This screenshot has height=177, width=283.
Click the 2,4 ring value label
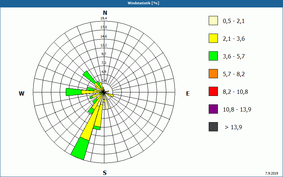pyautogui.click(x=104, y=80)
